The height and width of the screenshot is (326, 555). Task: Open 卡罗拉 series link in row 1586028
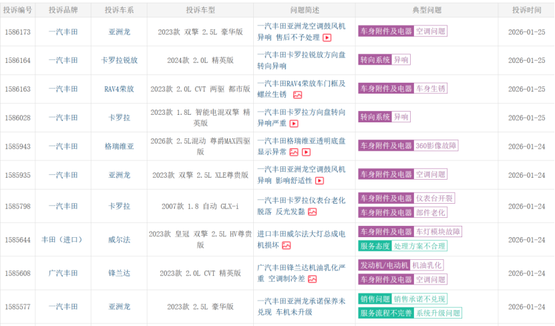coord(120,118)
